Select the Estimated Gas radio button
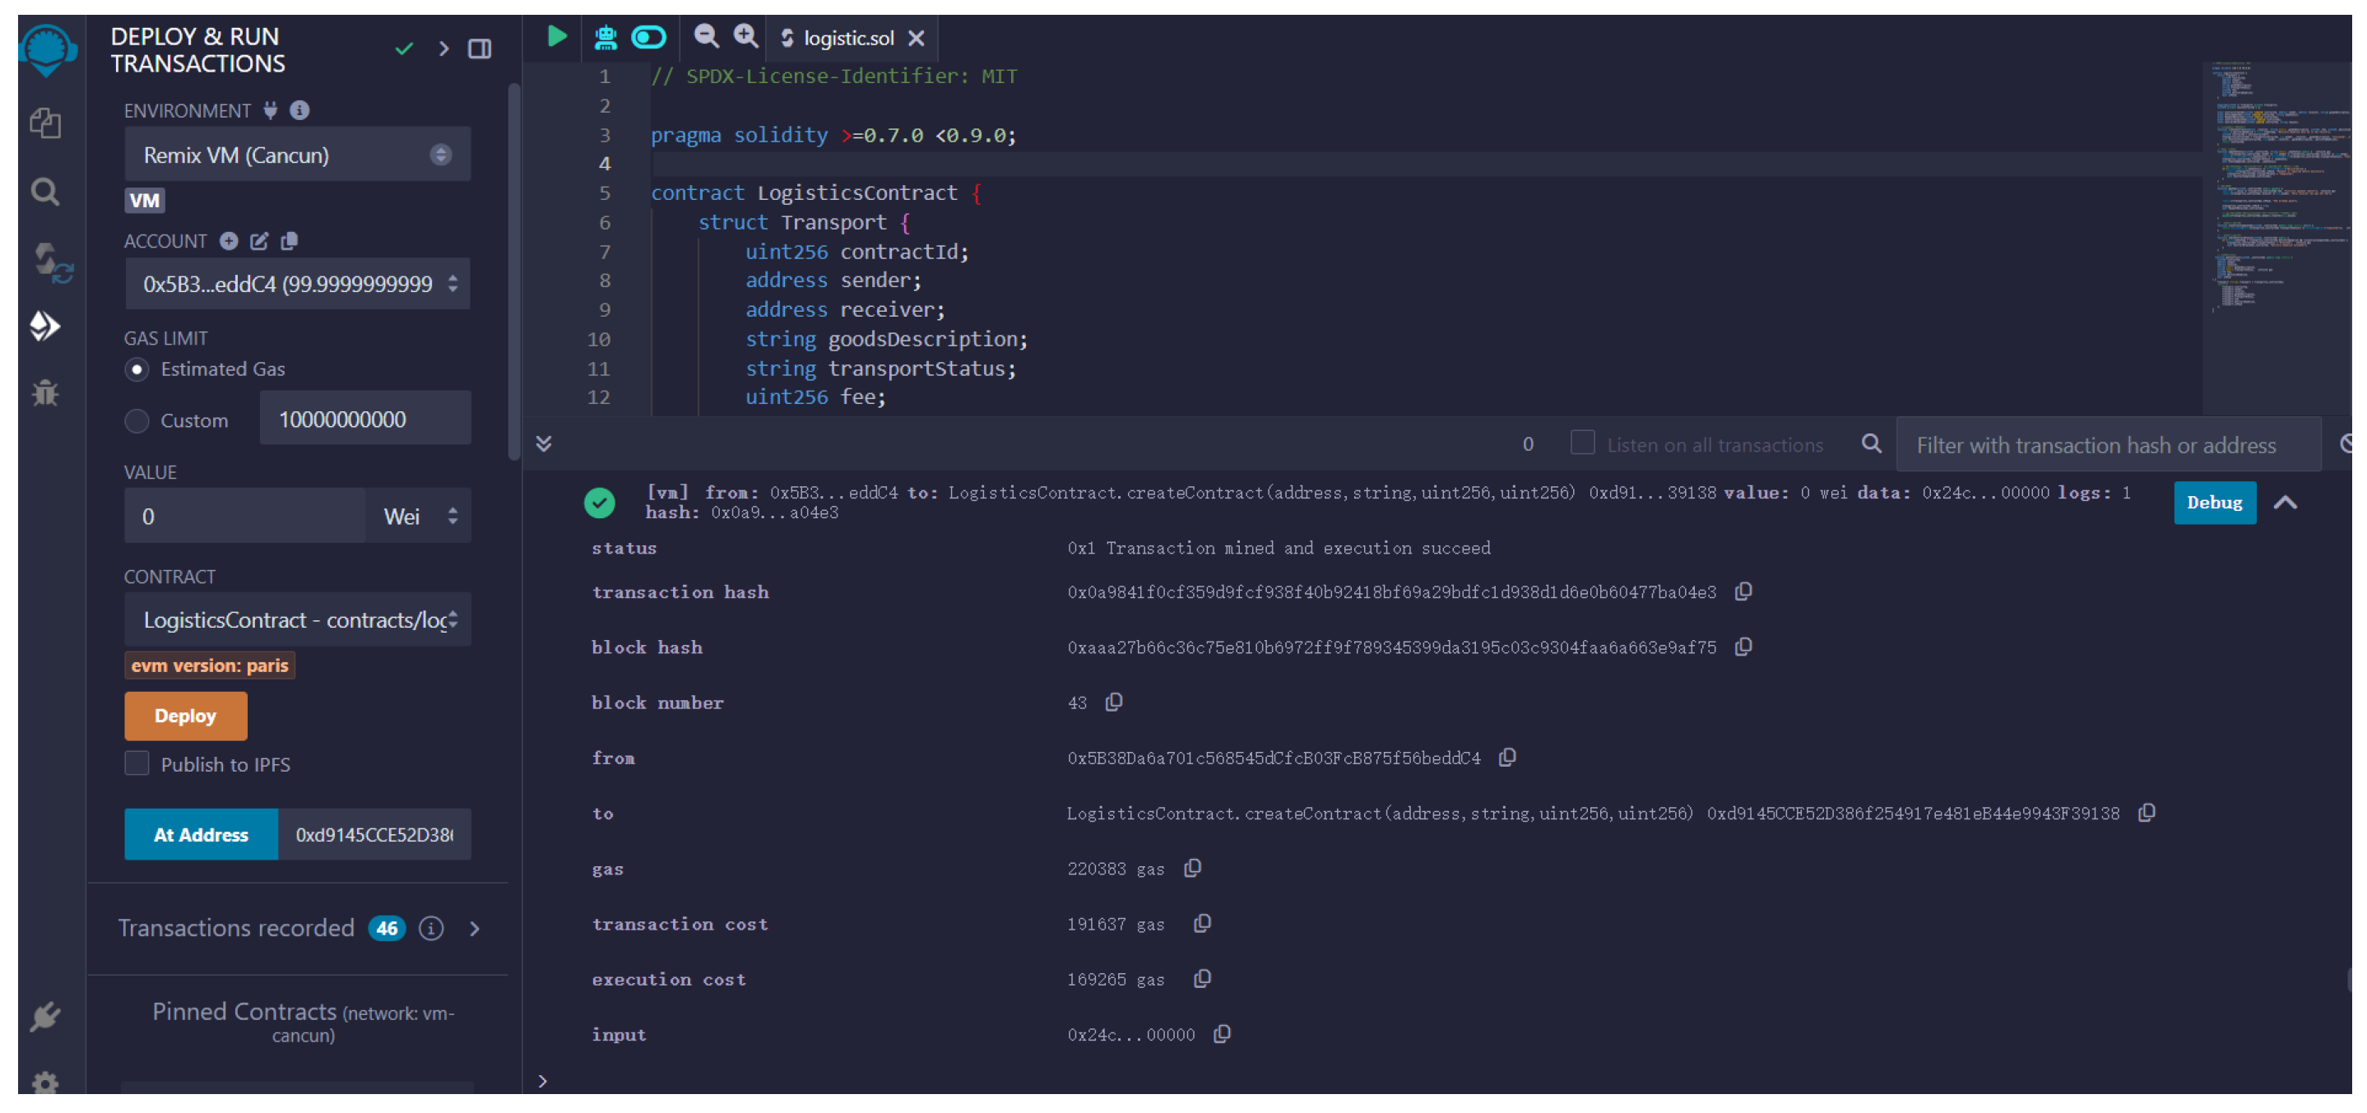The image size is (2367, 1113). pos(137,369)
